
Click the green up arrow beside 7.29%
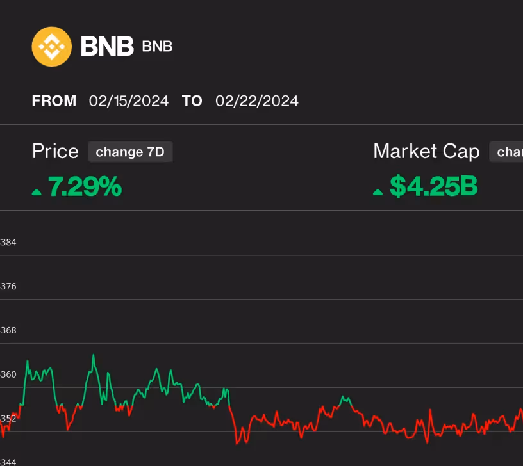point(37,192)
